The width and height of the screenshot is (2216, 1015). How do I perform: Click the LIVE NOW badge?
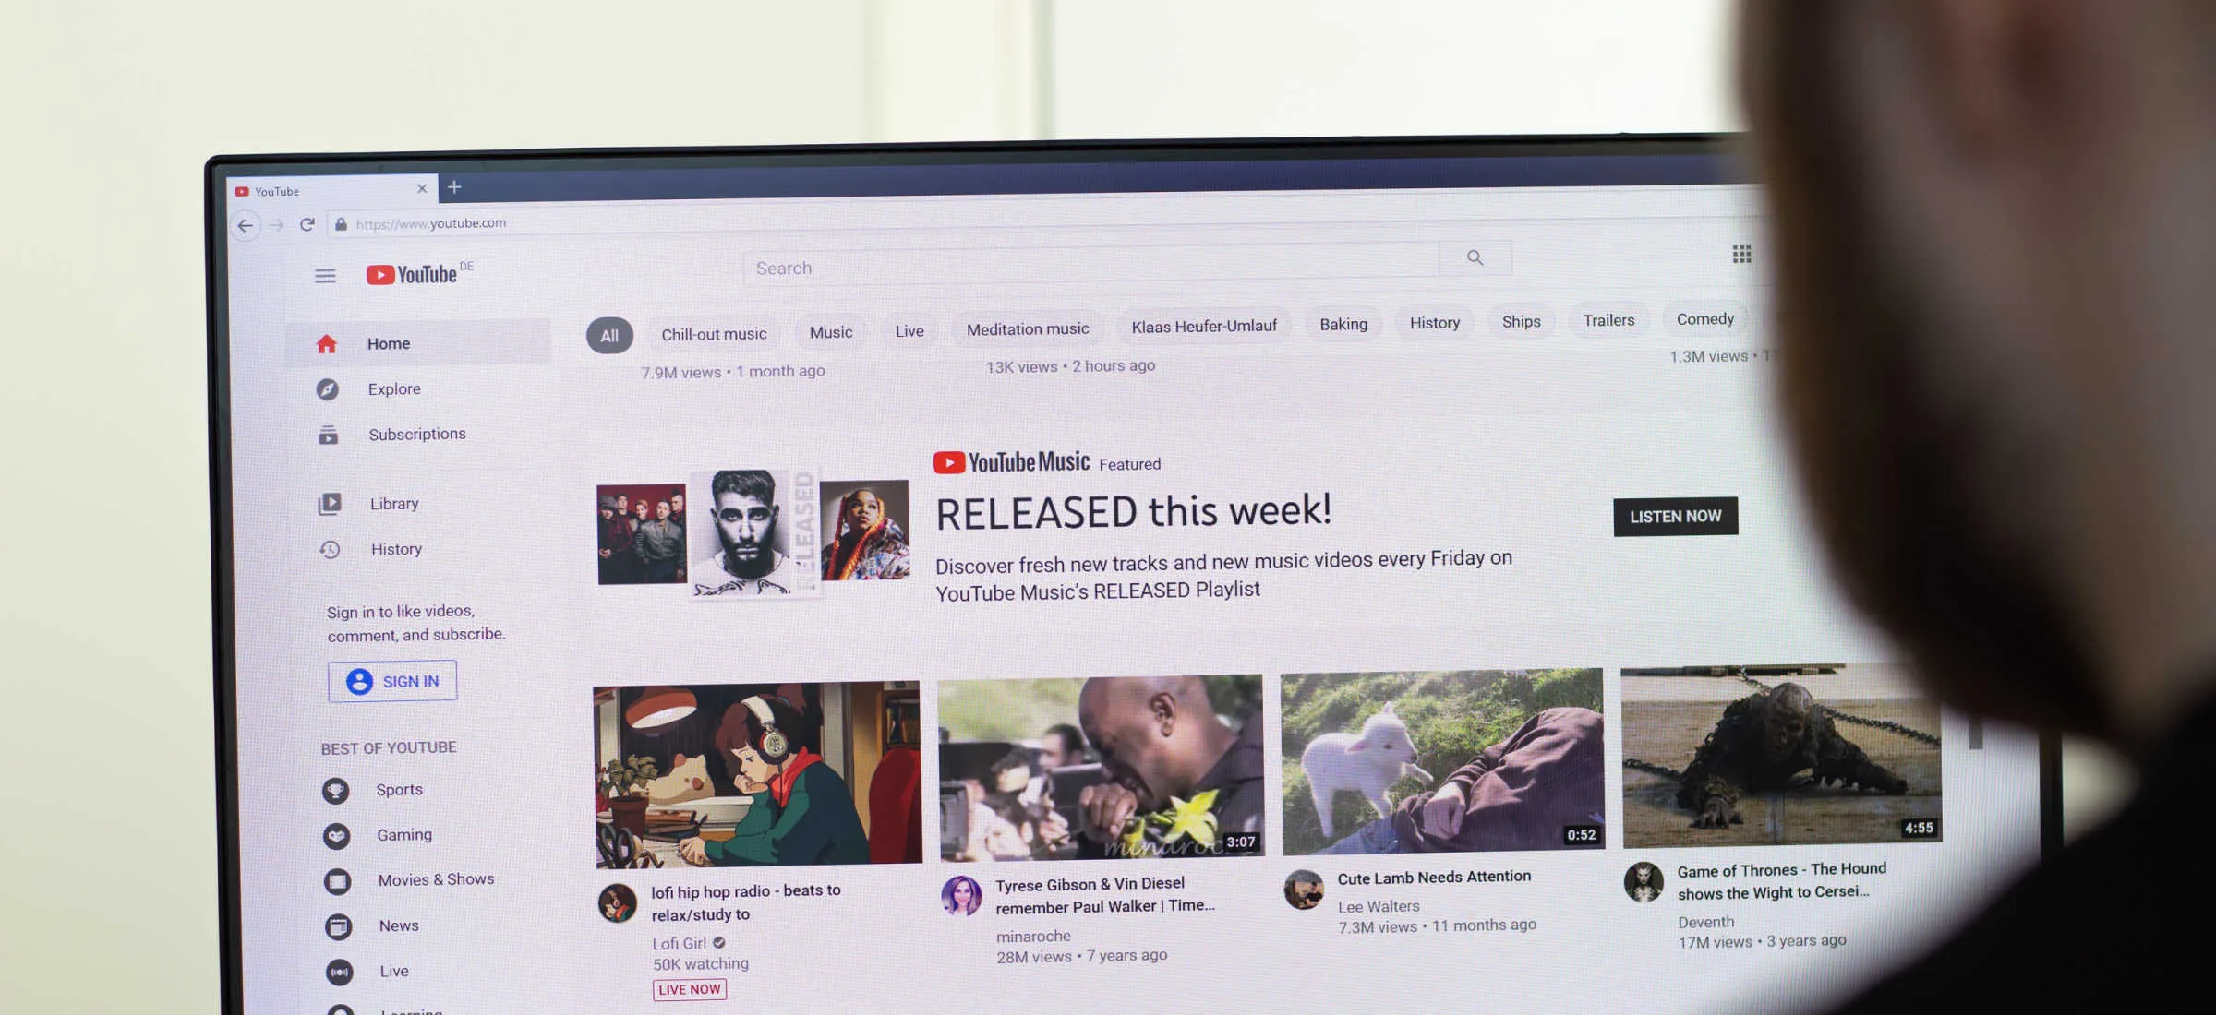[x=690, y=989]
